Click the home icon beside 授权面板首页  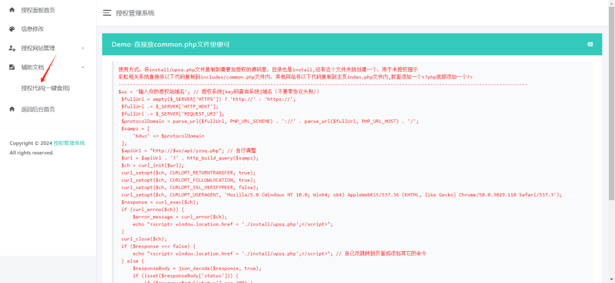(12, 10)
